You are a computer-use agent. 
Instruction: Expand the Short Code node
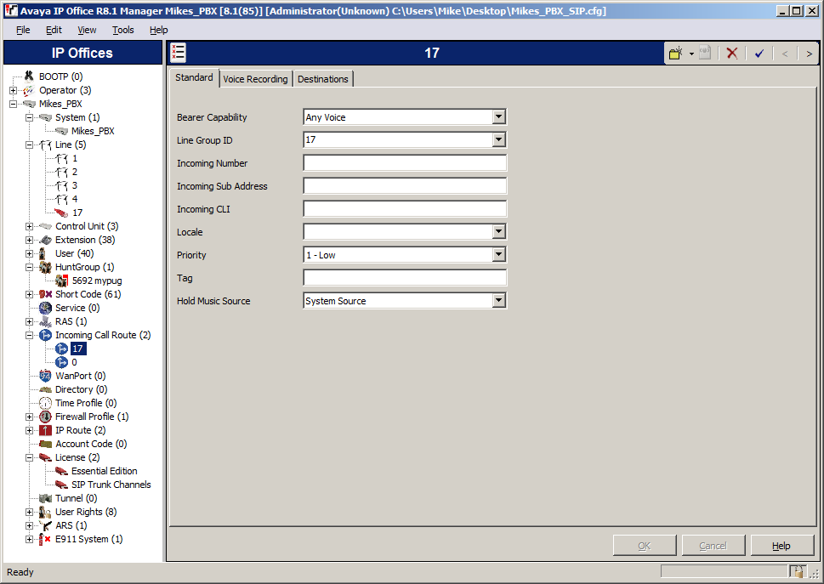(x=30, y=295)
